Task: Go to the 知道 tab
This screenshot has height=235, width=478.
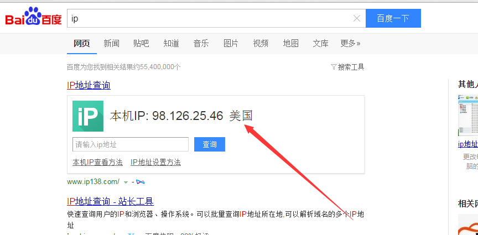Action: click(171, 44)
